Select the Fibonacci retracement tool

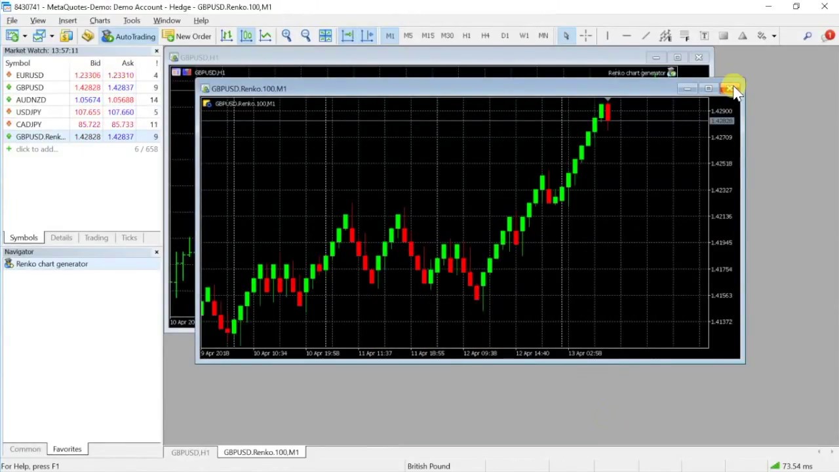pyautogui.click(x=684, y=36)
